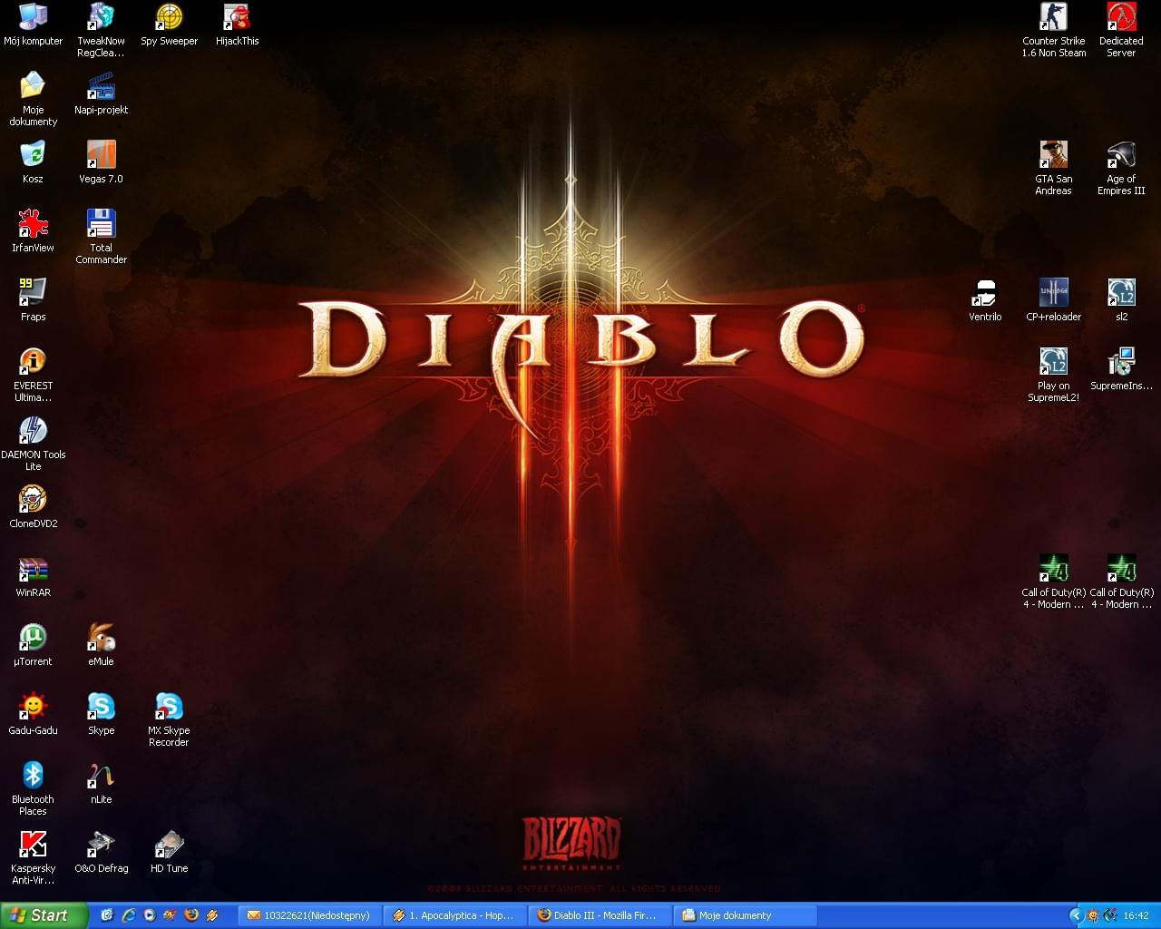The height and width of the screenshot is (929, 1161).
Task: Click Show Desktop quick launch icon
Action: tap(106, 915)
